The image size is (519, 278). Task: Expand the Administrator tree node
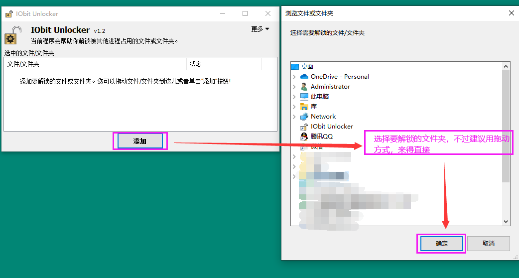click(294, 87)
